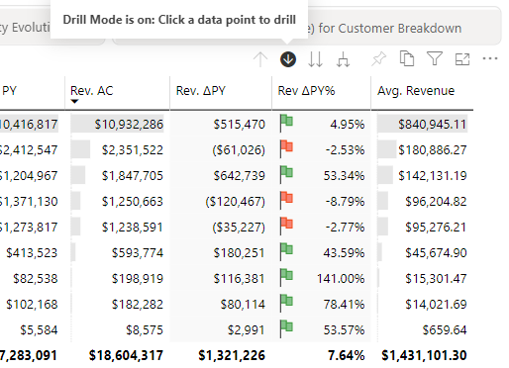Sort by the Rev. AC column header

pyautogui.click(x=92, y=91)
